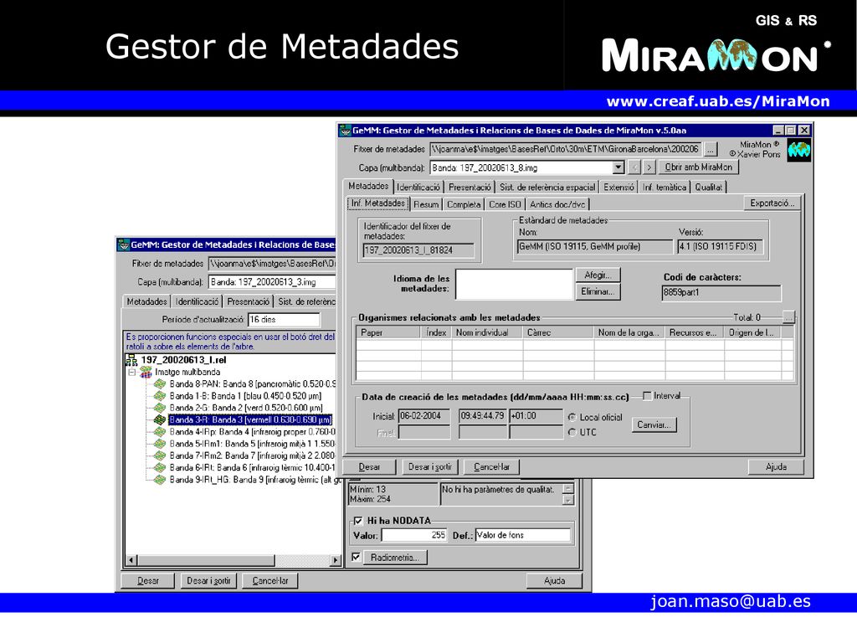Click the Banda 6-IRt layer icon
This screenshot has height=643, width=857.
point(160,467)
